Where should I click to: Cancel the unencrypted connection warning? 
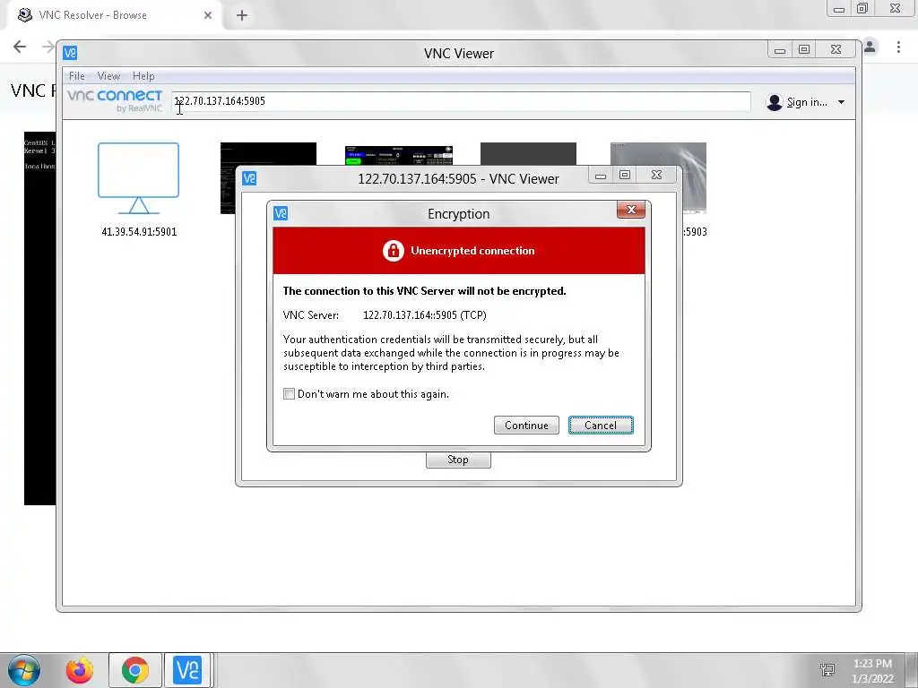pos(601,426)
